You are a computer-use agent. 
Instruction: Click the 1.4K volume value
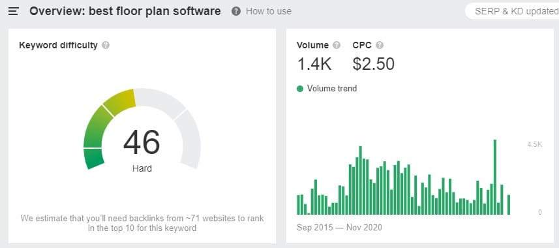pos(314,64)
